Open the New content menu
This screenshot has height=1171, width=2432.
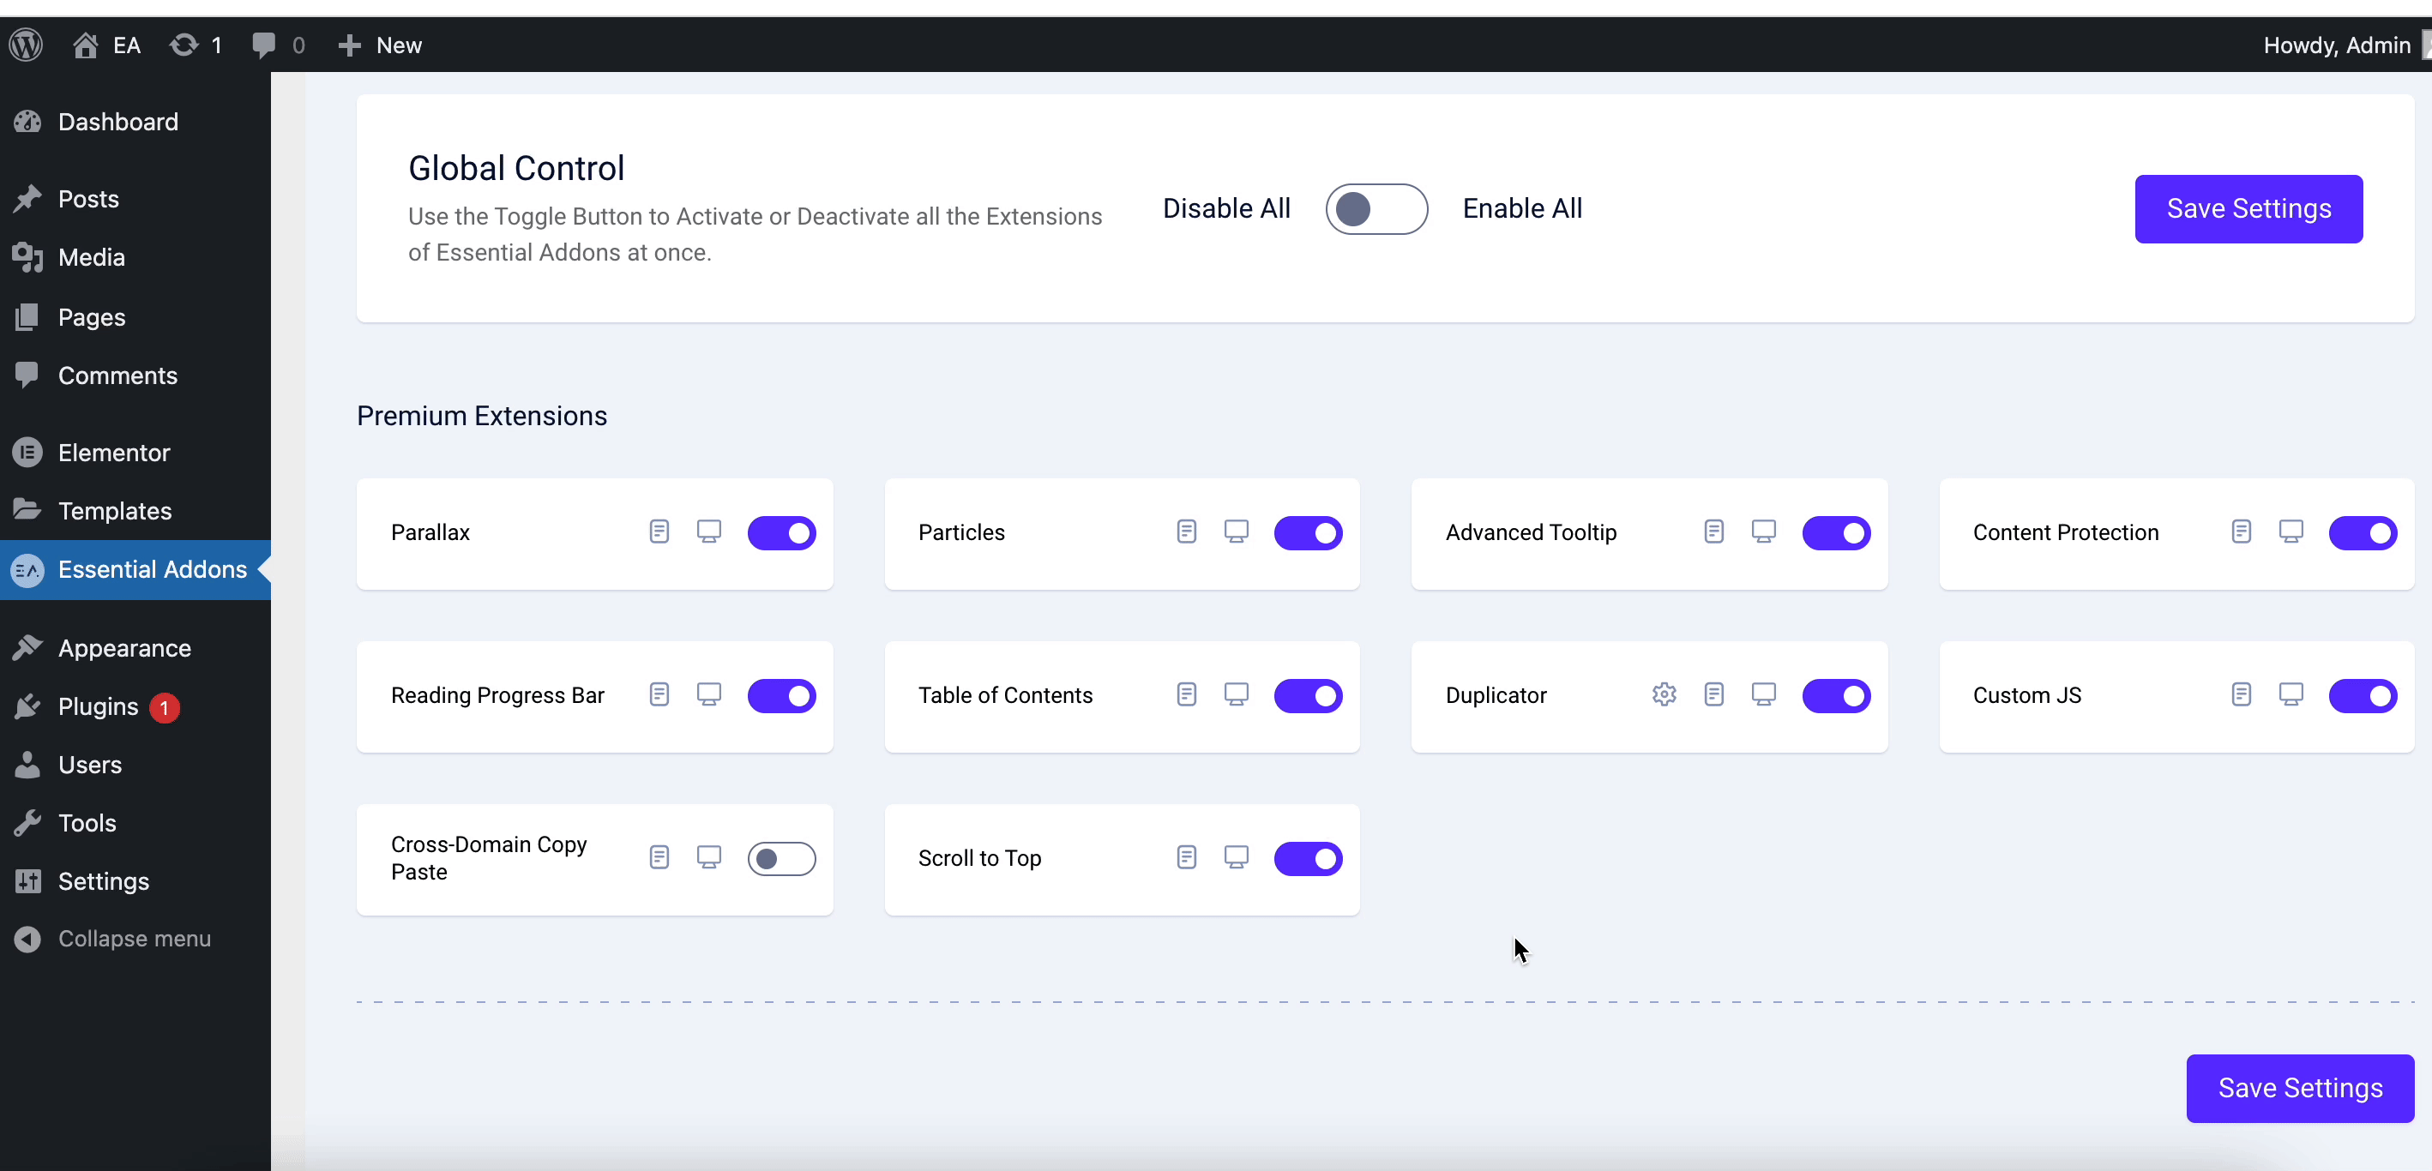tap(381, 45)
